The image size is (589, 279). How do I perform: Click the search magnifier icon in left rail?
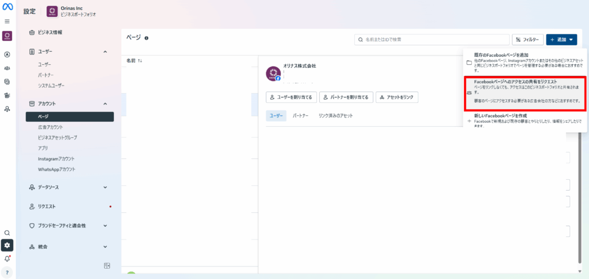pyautogui.click(x=7, y=232)
